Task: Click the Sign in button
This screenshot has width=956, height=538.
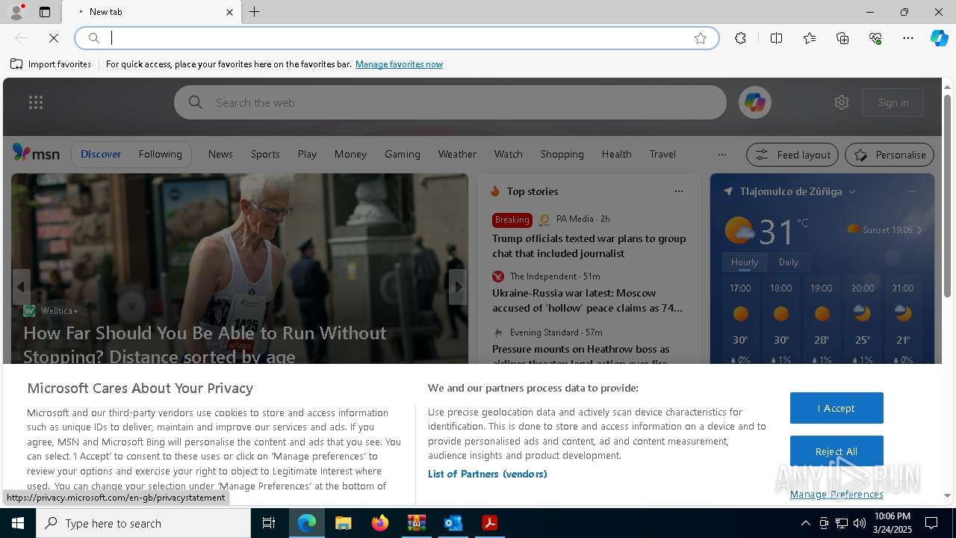Action: pyautogui.click(x=893, y=102)
